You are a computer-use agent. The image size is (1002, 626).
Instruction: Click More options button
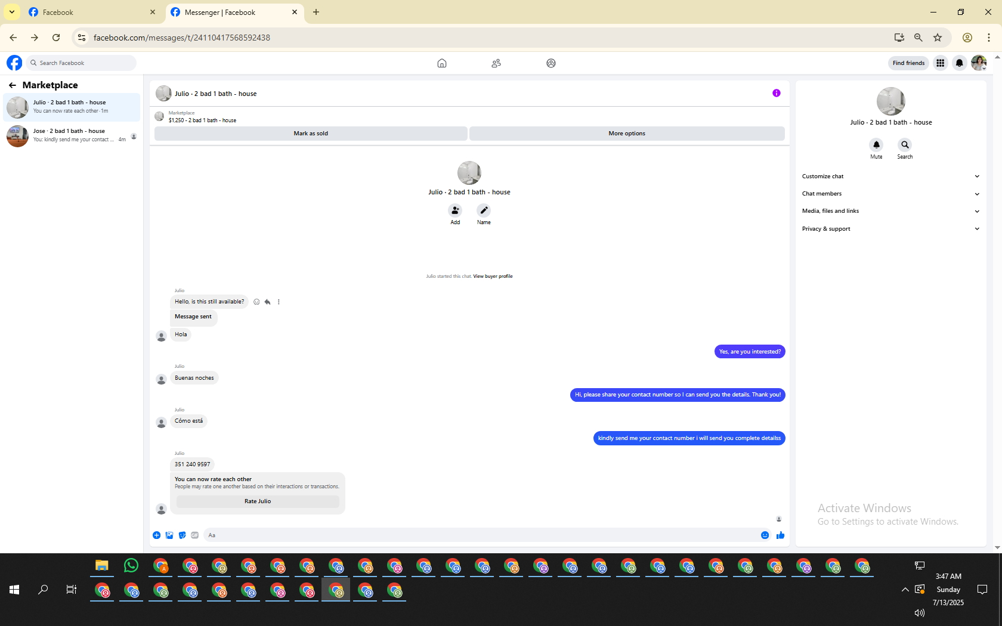coord(627,134)
